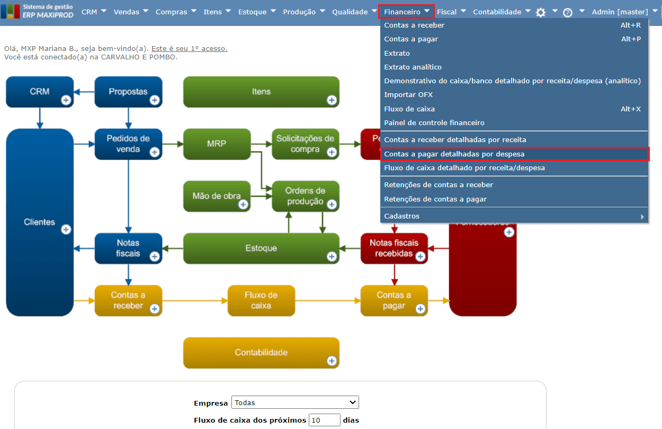Click the cash flow days input field
Image resolution: width=662 pixels, height=429 pixels.
click(x=325, y=420)
